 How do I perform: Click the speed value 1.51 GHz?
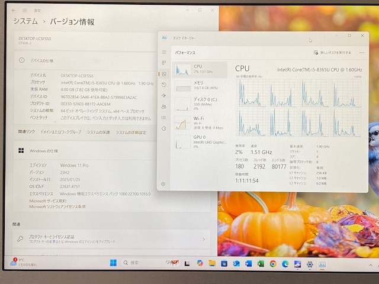[x=261, y=153]
